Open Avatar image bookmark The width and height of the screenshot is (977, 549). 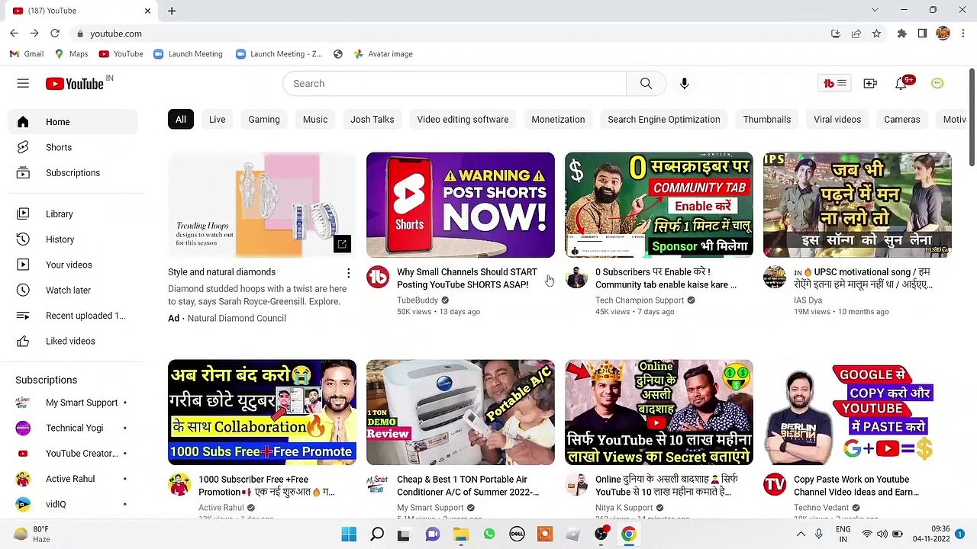(382, 54)
